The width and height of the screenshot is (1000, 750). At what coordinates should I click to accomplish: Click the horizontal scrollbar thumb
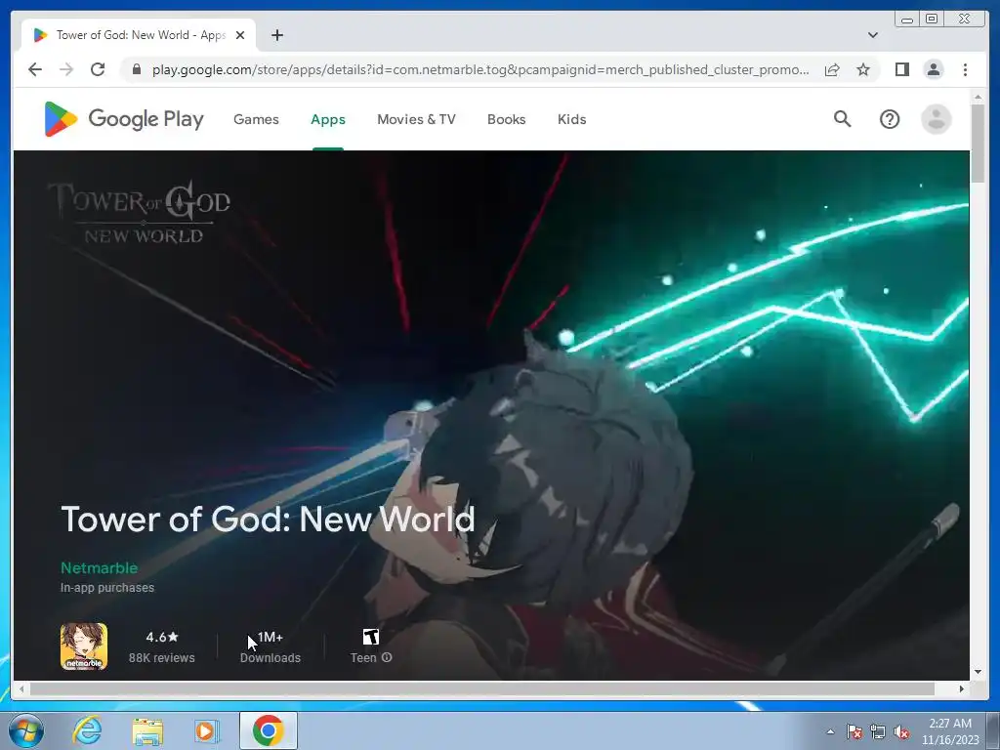tap(482, 688)
